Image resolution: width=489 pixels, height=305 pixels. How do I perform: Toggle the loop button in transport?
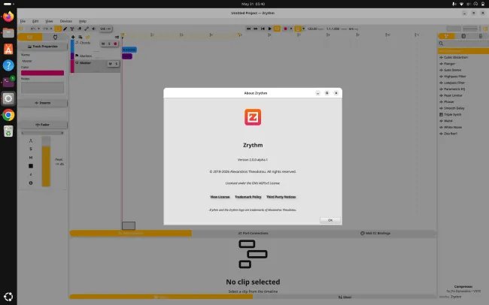(x=277, y=29)
